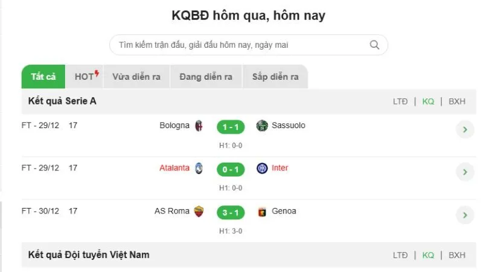Screen dimensions: 483x272
Task: Click the Atalanta club crest
Action: [199, 169]
